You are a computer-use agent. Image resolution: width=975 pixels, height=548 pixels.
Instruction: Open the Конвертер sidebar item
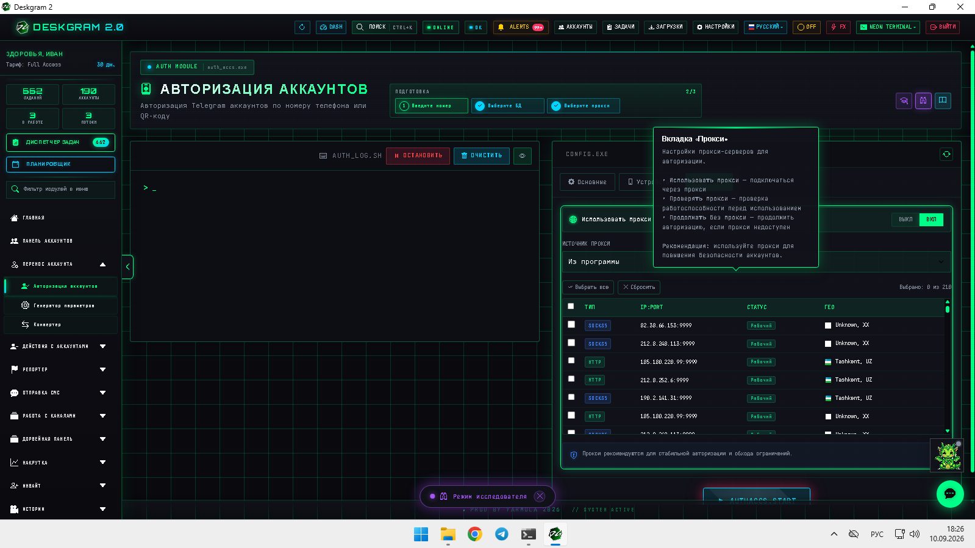point(60,325)
